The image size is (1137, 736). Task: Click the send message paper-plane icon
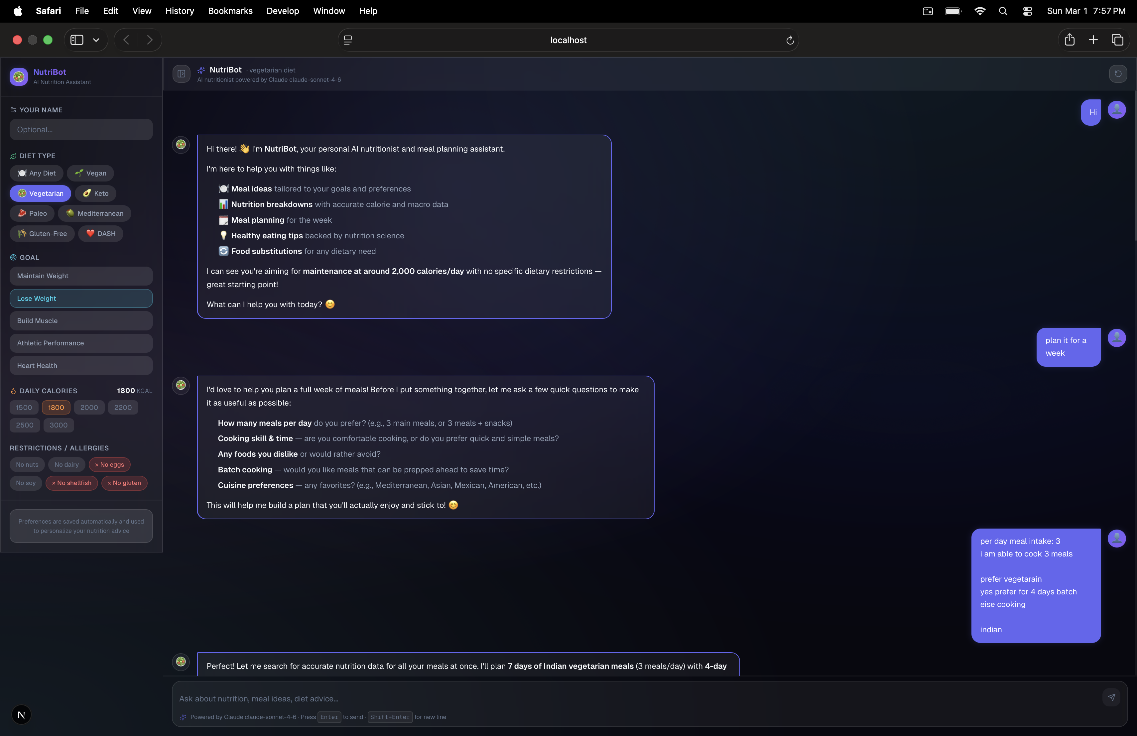click(1111, 697)
